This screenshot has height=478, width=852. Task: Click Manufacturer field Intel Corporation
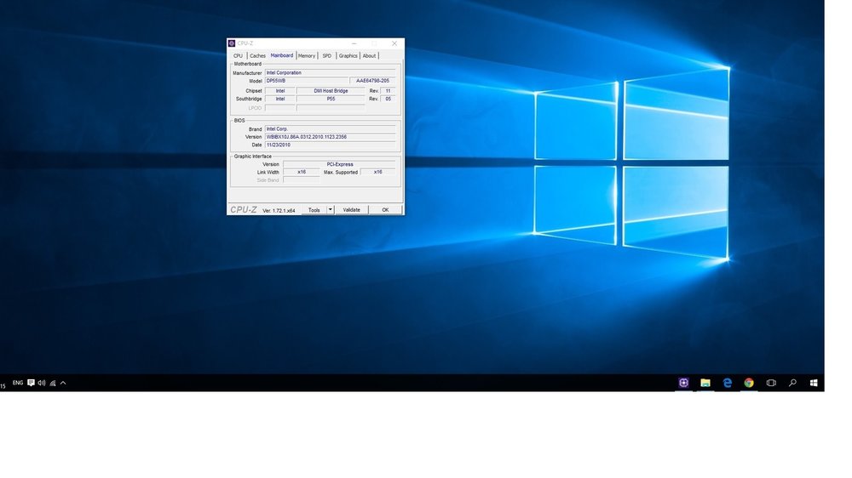tap(330, 72)
